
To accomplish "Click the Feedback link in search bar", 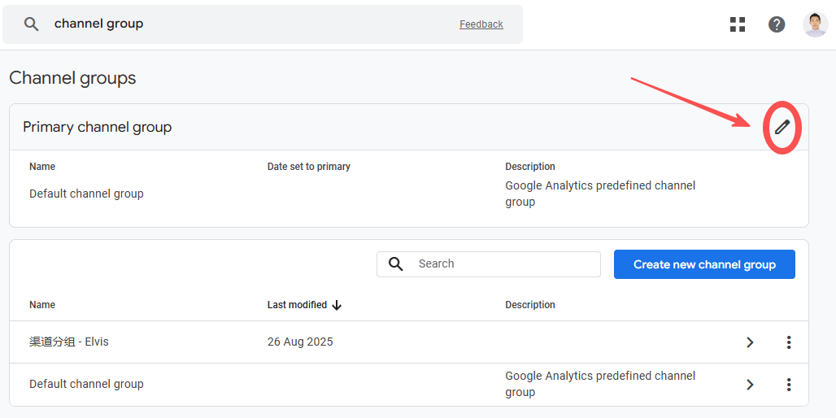I will 481,24.
